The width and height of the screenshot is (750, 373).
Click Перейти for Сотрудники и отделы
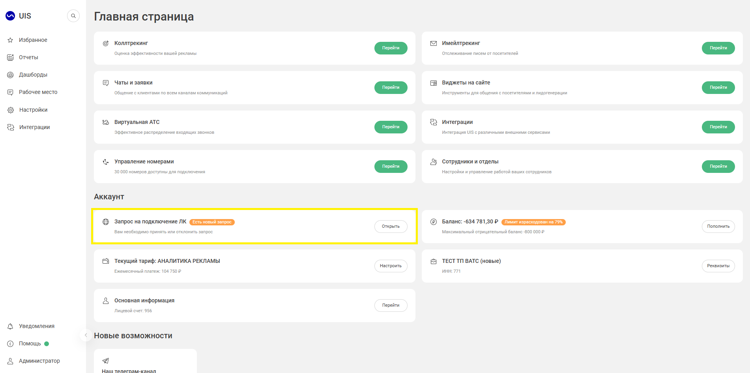click(x=718, y=167)
